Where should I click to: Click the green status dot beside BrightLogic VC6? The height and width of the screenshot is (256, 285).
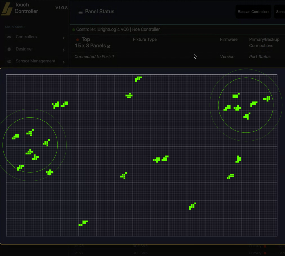click(x=73, y=29)
